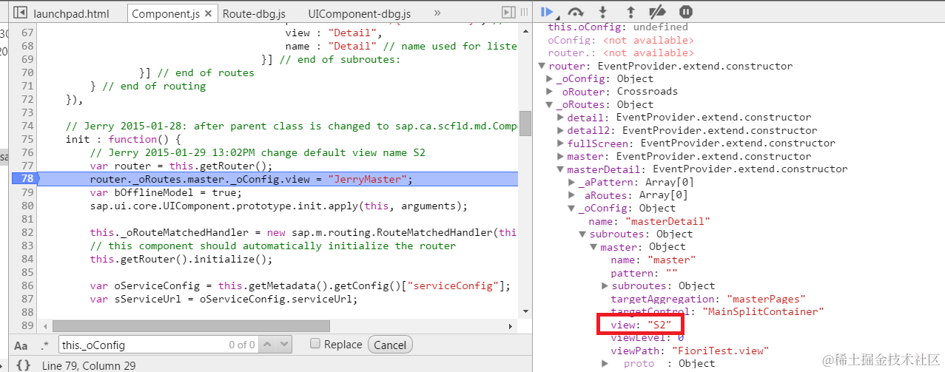Expand the master route entry

click(560, 156)
